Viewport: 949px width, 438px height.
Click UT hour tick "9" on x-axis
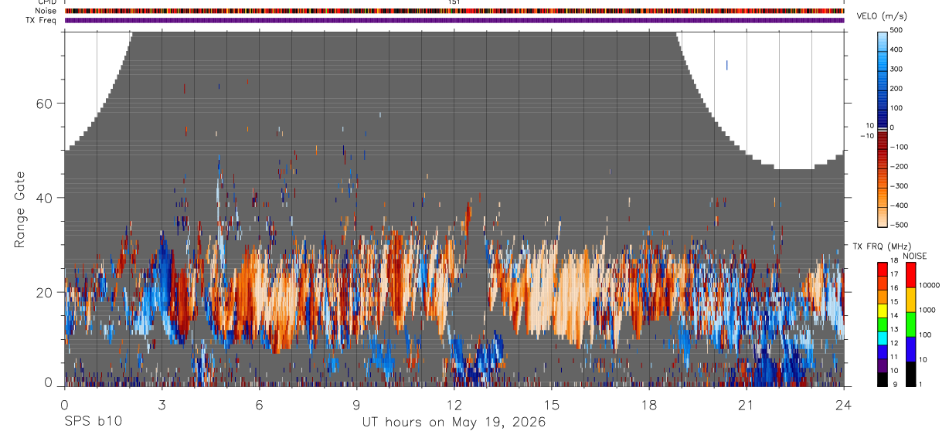tap(357, 404)
